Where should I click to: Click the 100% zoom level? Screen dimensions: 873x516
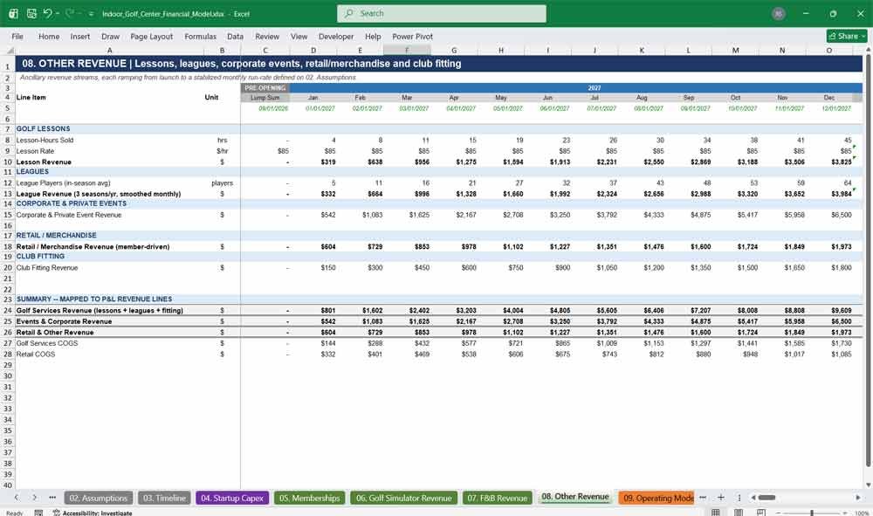[x=862, y=513]
